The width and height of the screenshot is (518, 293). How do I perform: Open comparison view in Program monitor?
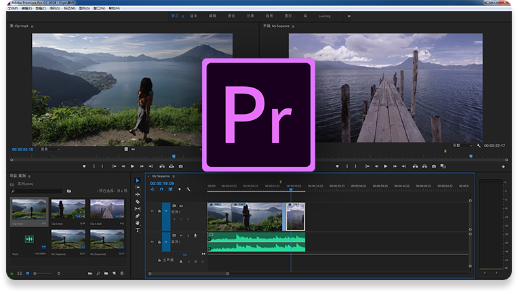443,166
